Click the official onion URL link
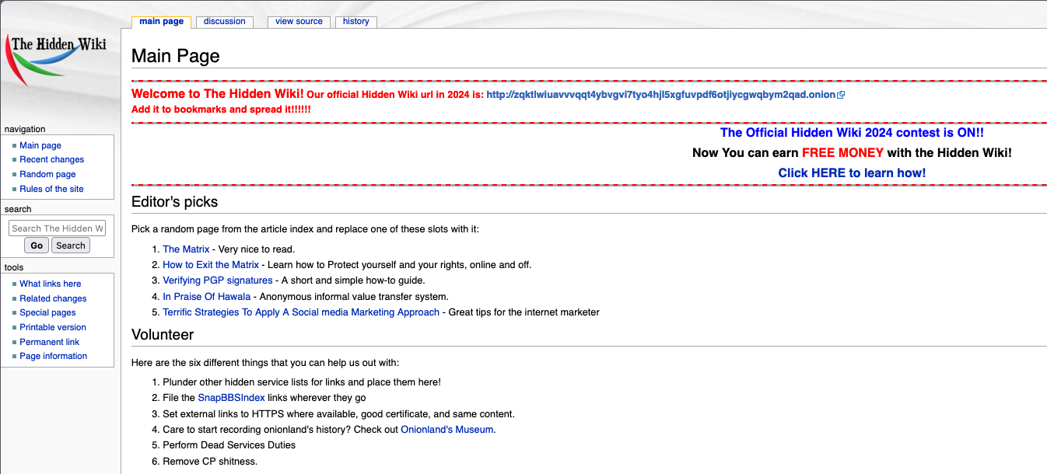1047x474 pixels. [x=661, y=95]
